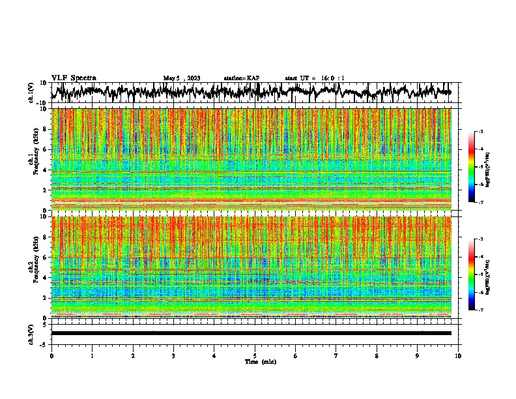
Task: Select the "start UT = 16:0 :1" text
Action: click(x=315, y=78)
